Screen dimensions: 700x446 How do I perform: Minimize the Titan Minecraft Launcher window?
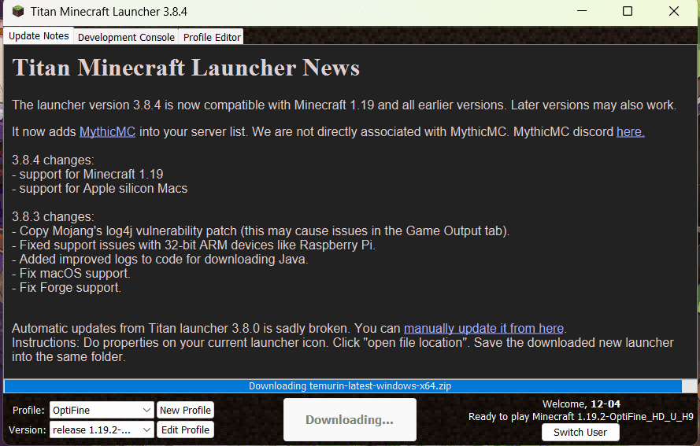click(x=582, y=11)
